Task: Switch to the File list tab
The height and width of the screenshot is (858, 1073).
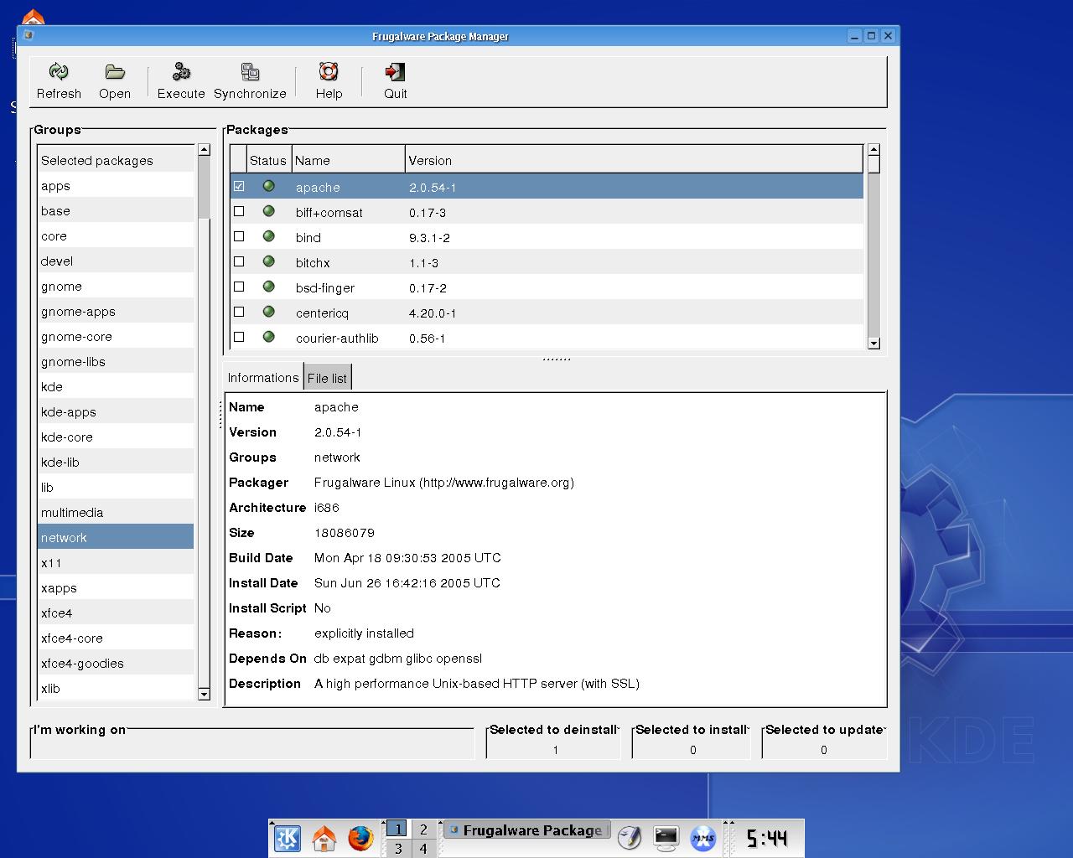Action: tap(327, 378)
